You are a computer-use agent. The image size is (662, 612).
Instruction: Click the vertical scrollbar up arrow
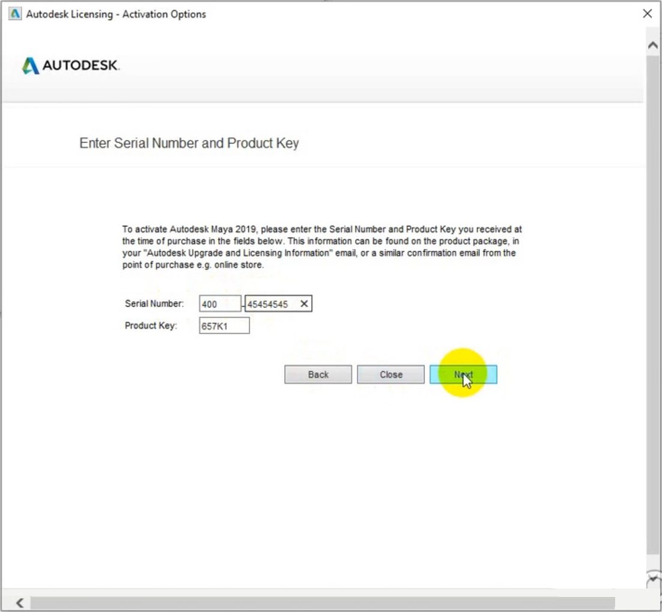point(653,46)
